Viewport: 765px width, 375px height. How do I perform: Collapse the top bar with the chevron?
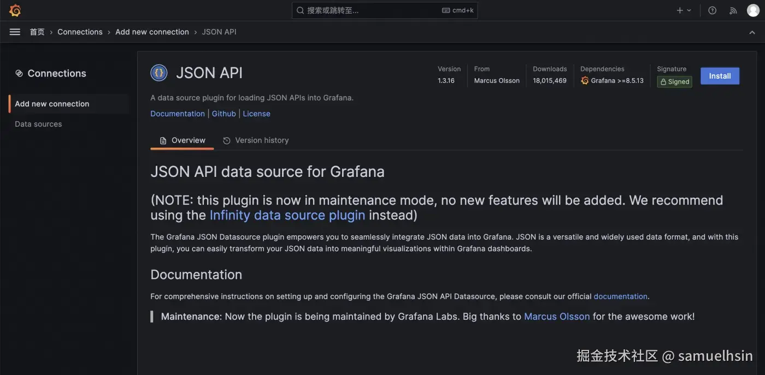pyautogui.click(x=752, y=32)
